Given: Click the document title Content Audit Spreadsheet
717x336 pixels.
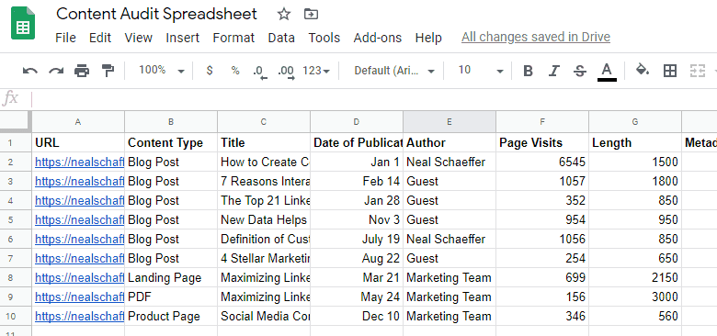Looking at the screenshot, I should [x=156, y=14].
